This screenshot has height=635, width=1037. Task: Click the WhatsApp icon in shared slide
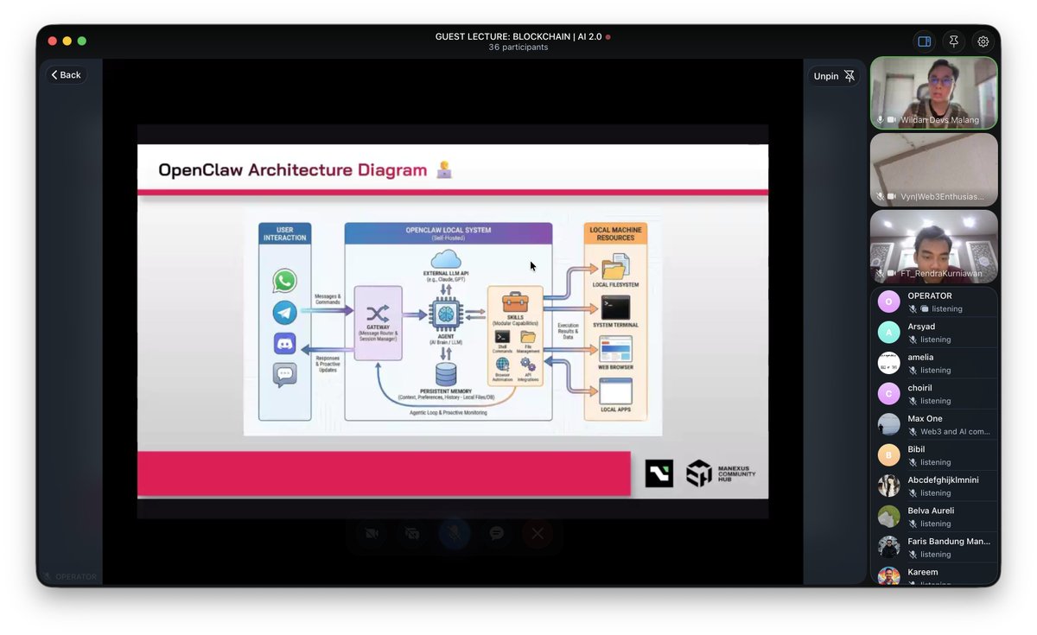click(284, 281)
